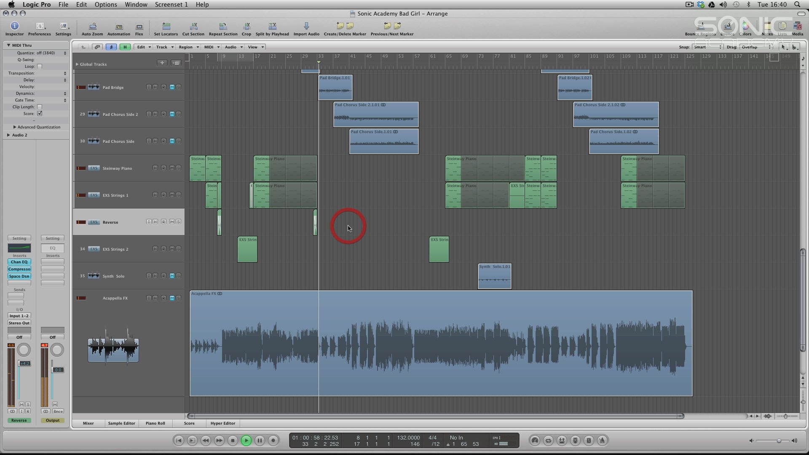Open the Inspector panel
This screenshot has width=809, height=455.
tap(14, 29)
